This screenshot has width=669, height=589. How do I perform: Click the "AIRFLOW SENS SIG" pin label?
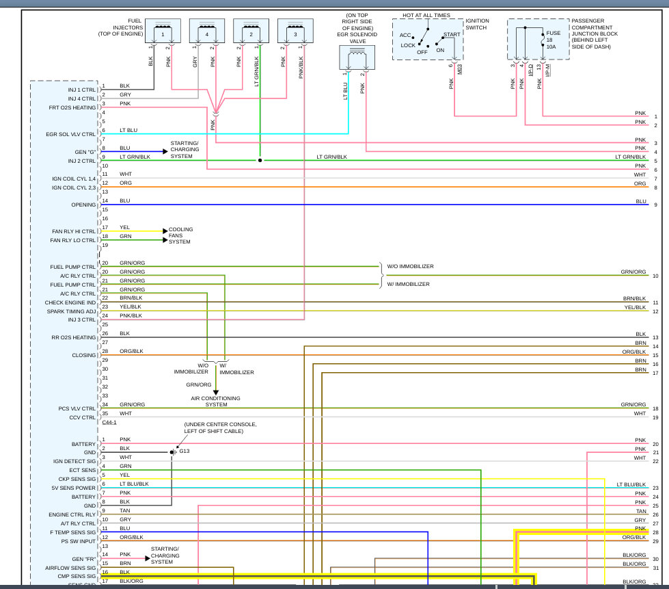point(70,568)
